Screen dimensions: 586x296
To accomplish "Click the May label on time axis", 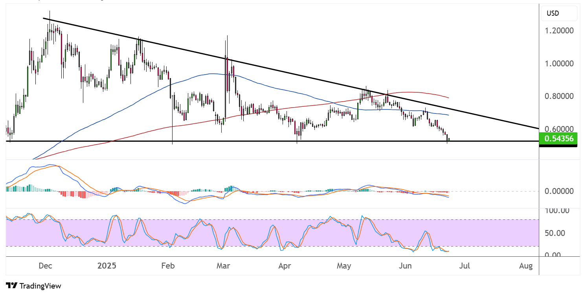I will pos(344,266).
